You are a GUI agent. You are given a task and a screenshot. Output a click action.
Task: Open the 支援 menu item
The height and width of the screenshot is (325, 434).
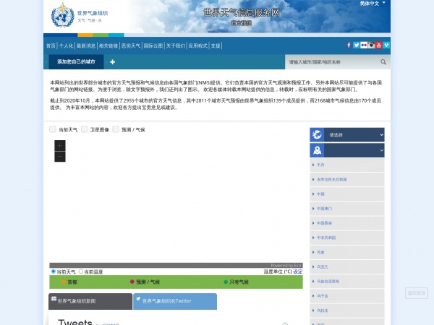point(216,46)
